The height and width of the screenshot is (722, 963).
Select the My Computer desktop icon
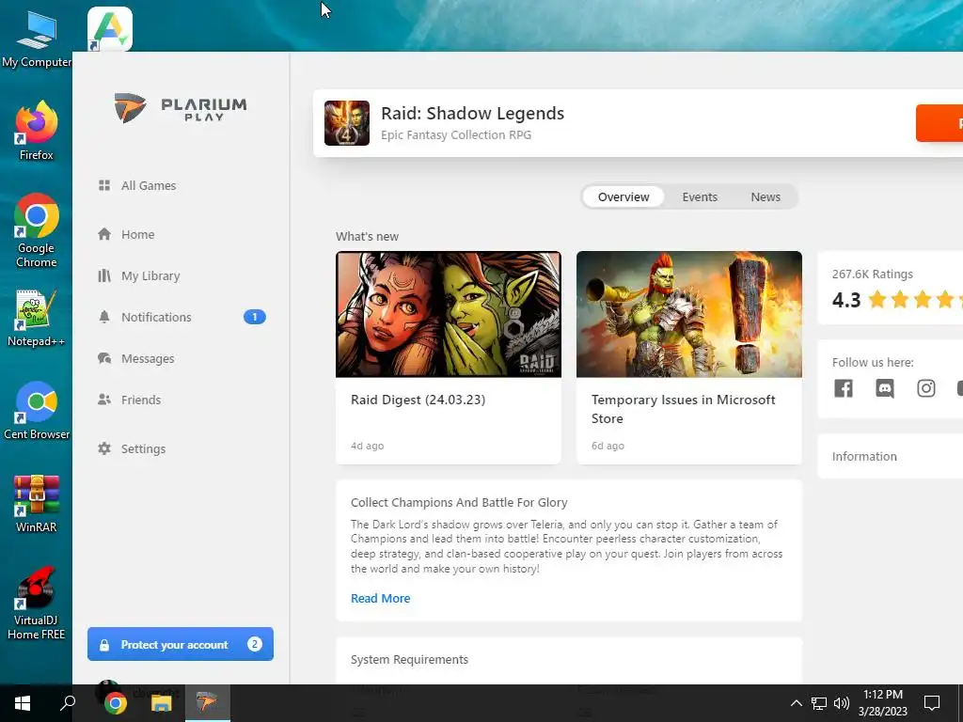(x=37, y=39)
